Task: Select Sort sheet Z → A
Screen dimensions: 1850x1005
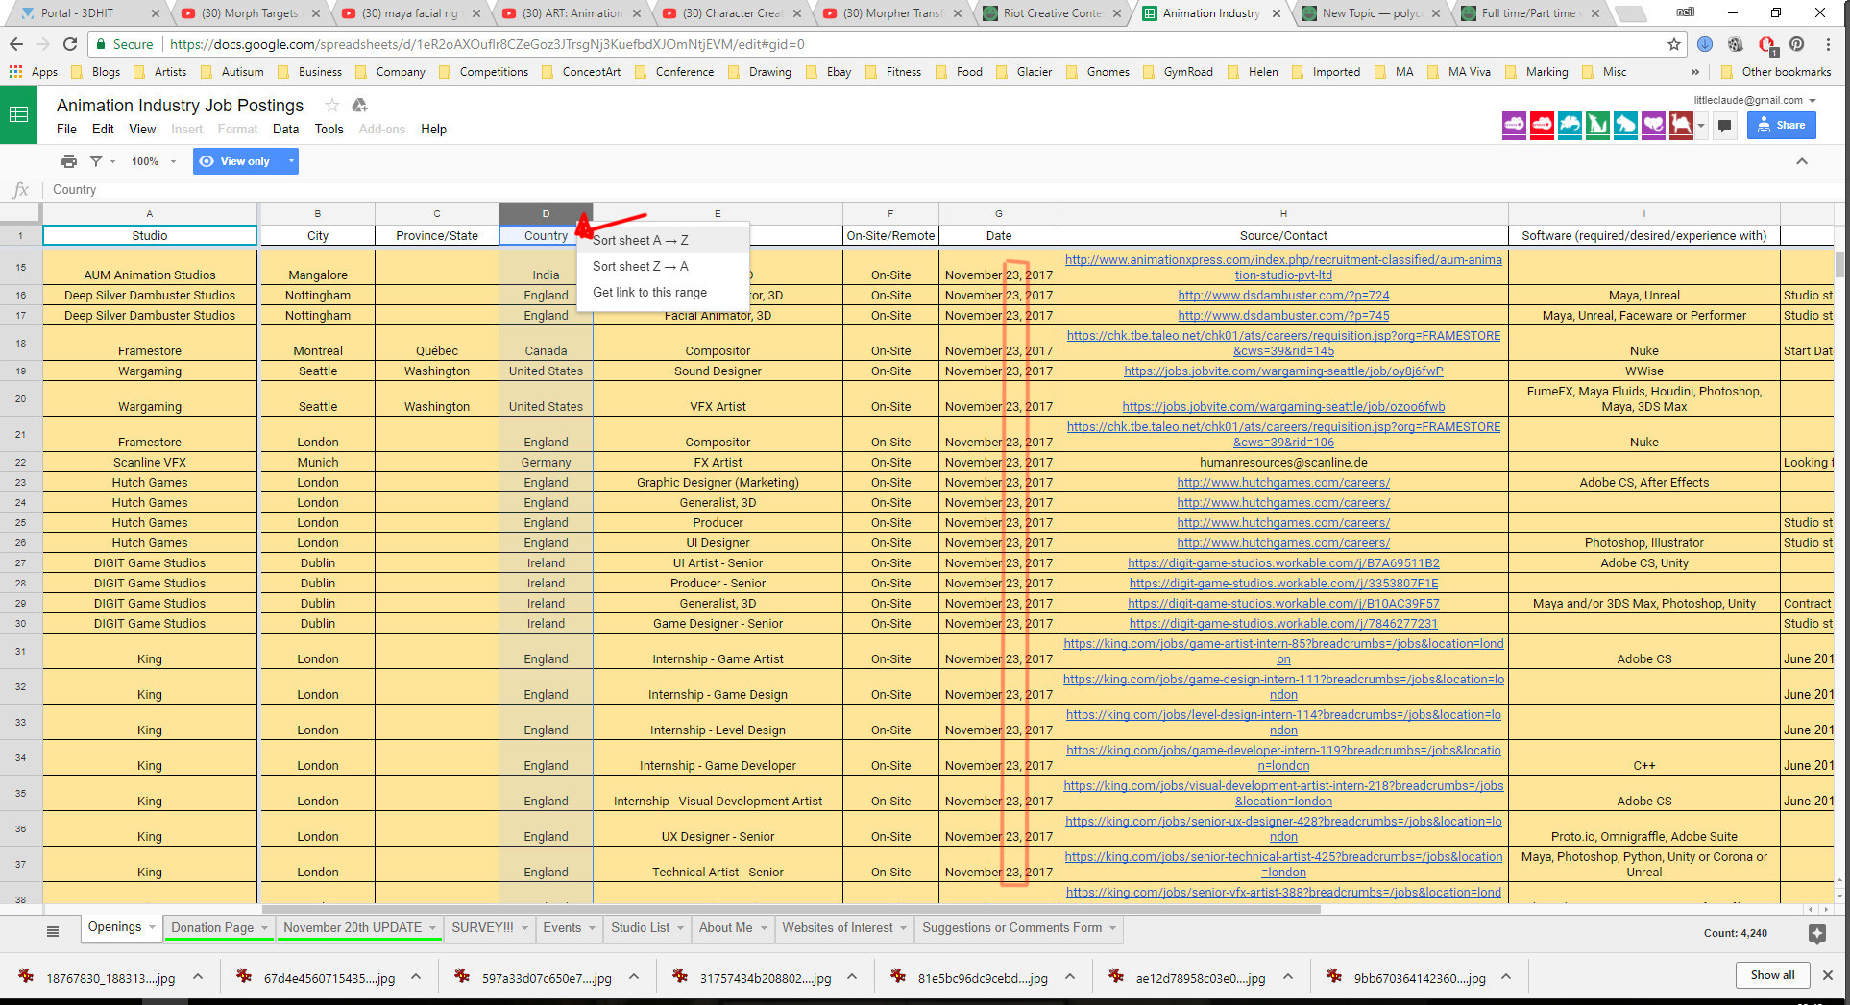Action: (x=664, y=266)
